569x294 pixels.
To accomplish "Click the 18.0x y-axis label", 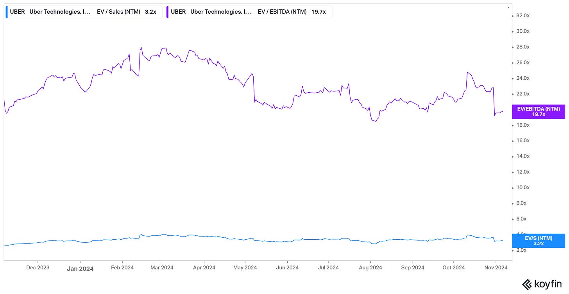I will tap(523, 125).
